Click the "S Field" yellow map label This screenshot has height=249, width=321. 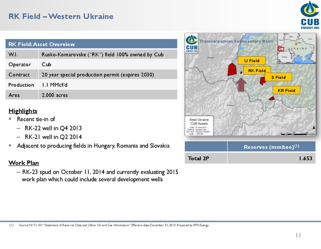pyautogui.click(x=278, y=77)
